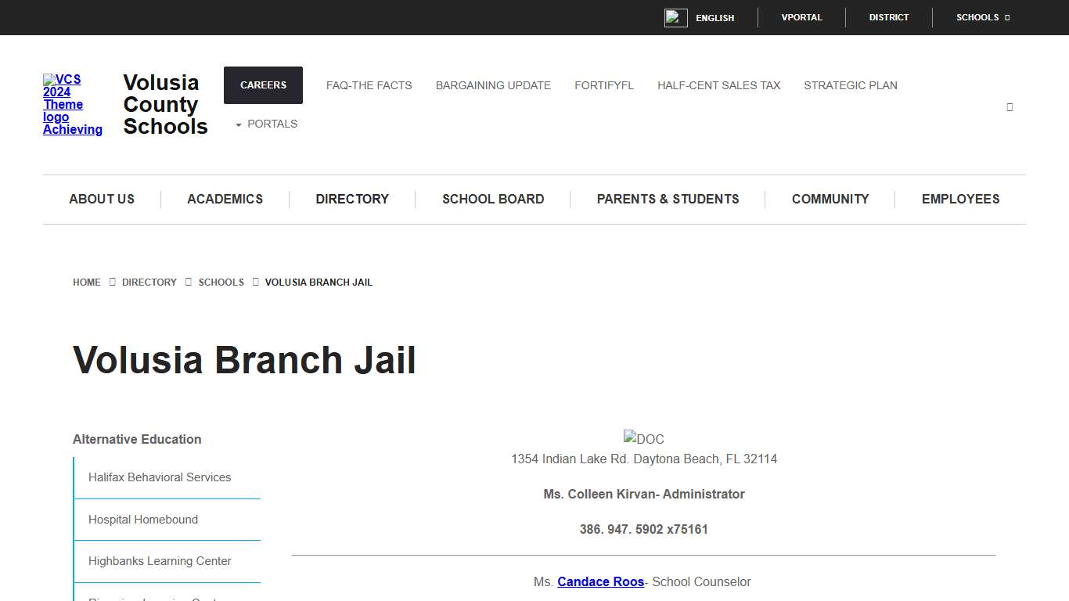
Task: Click the broken DOC image placeholder
Action: (643, 439)
